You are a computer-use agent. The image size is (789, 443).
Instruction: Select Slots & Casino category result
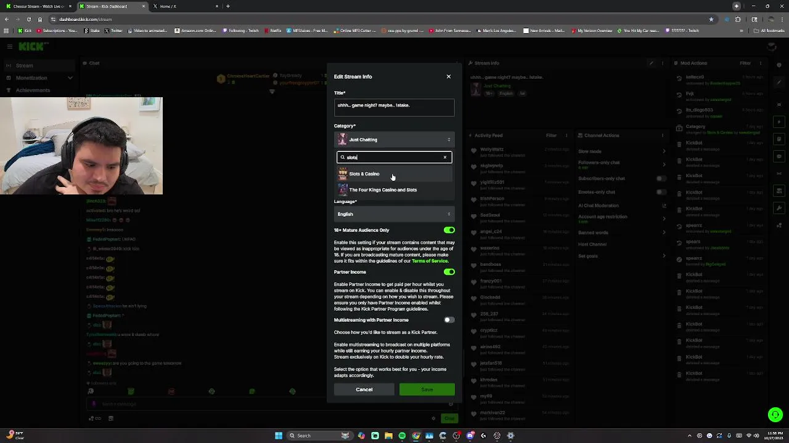pyautogui.click(x=394, y=174)
